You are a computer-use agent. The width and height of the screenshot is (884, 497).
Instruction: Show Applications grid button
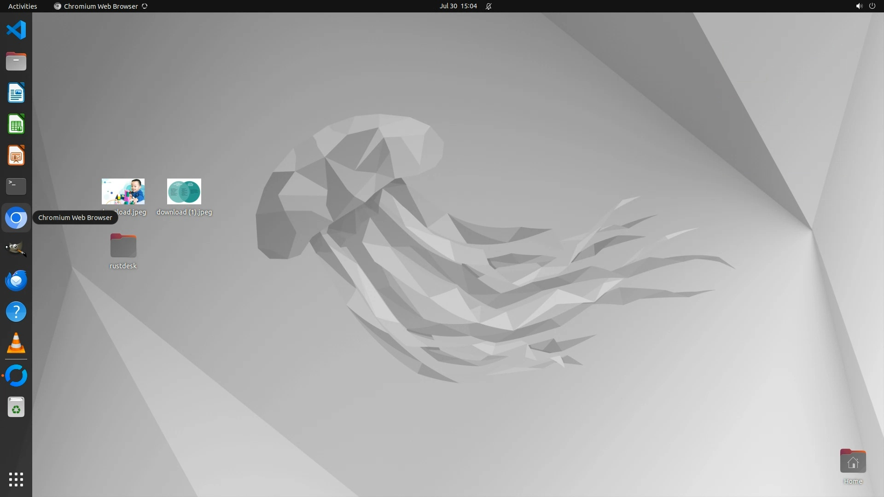16,480
